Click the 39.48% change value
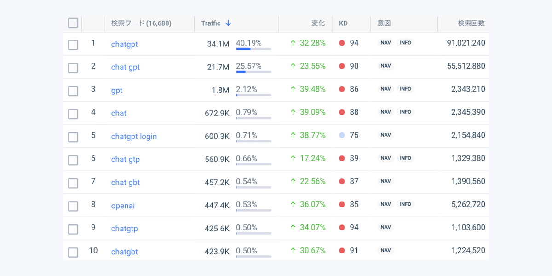Screen dimensions: 552x276 click(313, 89)
